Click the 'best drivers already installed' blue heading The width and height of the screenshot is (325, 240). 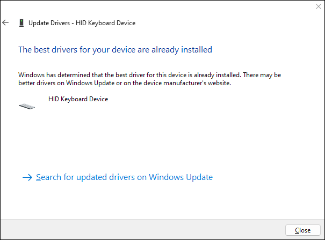115,50
